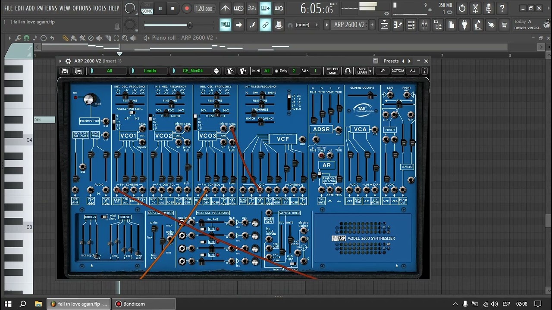Pause playback with the pause button
Viewport: 552px width, 310px height.
(x=160, y=8)
